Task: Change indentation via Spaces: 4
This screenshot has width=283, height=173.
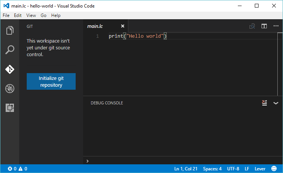Action: click(212, 169)
